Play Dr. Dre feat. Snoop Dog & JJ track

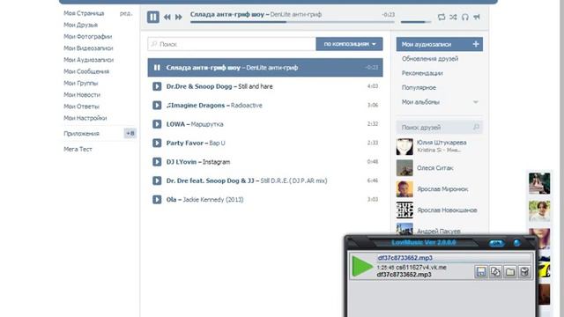(157, 181)
